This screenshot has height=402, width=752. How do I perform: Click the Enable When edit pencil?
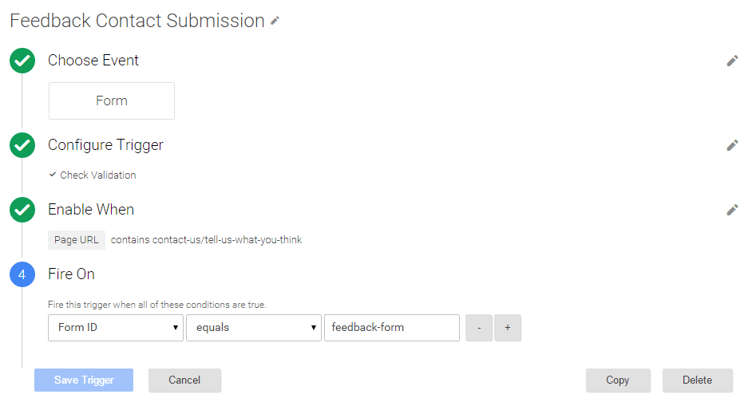coord(732,210)
